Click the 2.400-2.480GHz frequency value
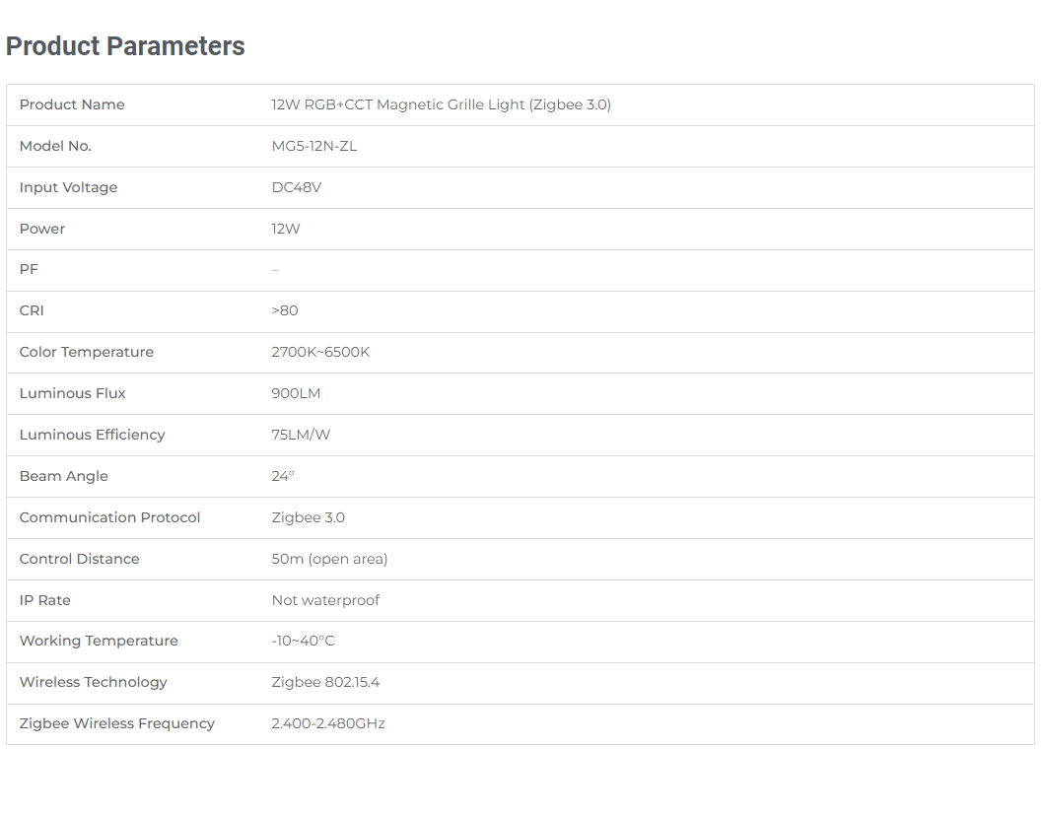This screenshot has height=815, width=1042. [328, 723]
